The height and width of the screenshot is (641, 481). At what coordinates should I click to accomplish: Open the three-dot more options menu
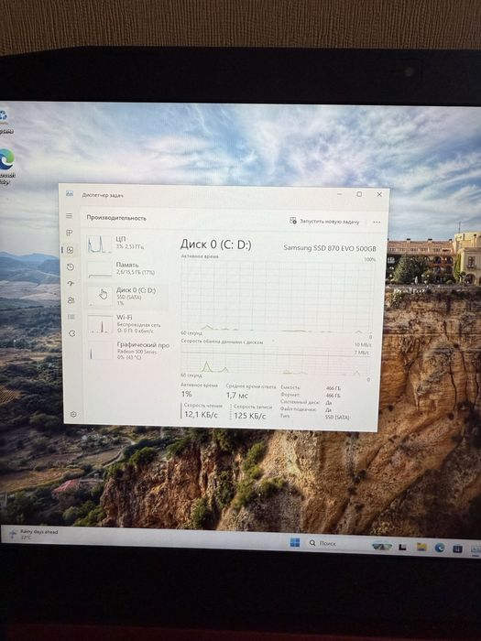[377, 222]
